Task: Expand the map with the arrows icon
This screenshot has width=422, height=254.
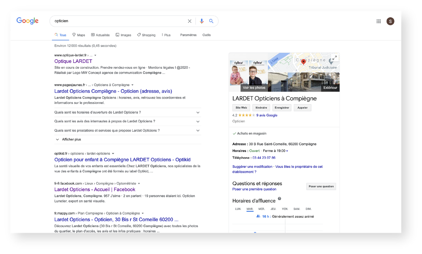Action: (x=334, y=58)
